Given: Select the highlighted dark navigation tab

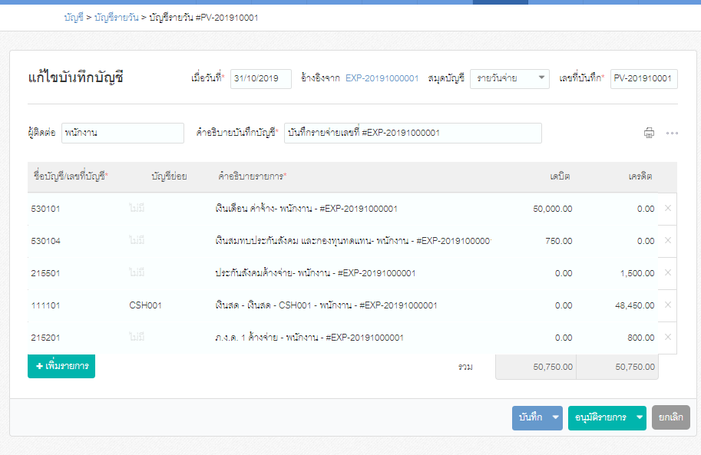Looking at the screenshot, I should 501,2.
